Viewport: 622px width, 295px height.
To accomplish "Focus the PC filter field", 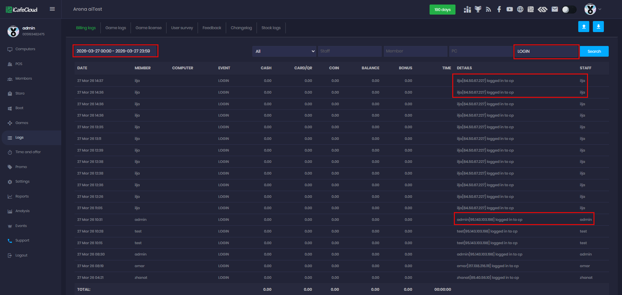I will pos(481,51).
